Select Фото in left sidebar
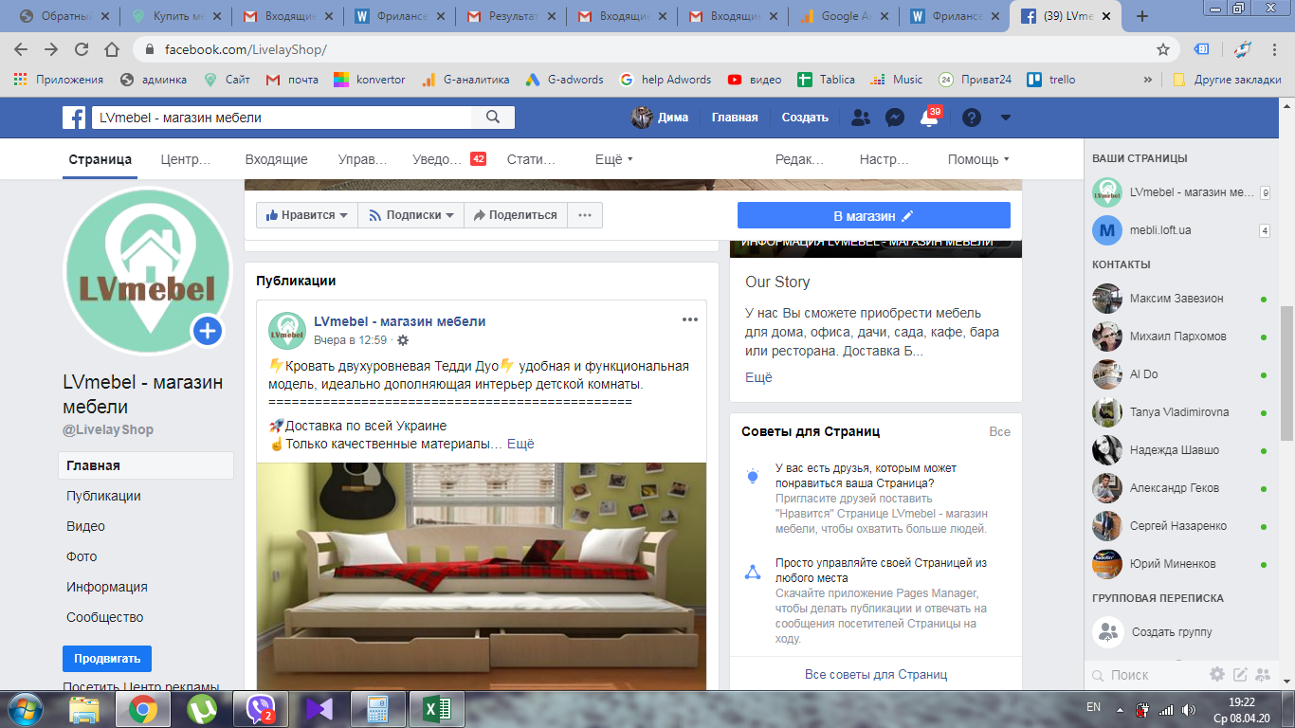 click(82, 556)
